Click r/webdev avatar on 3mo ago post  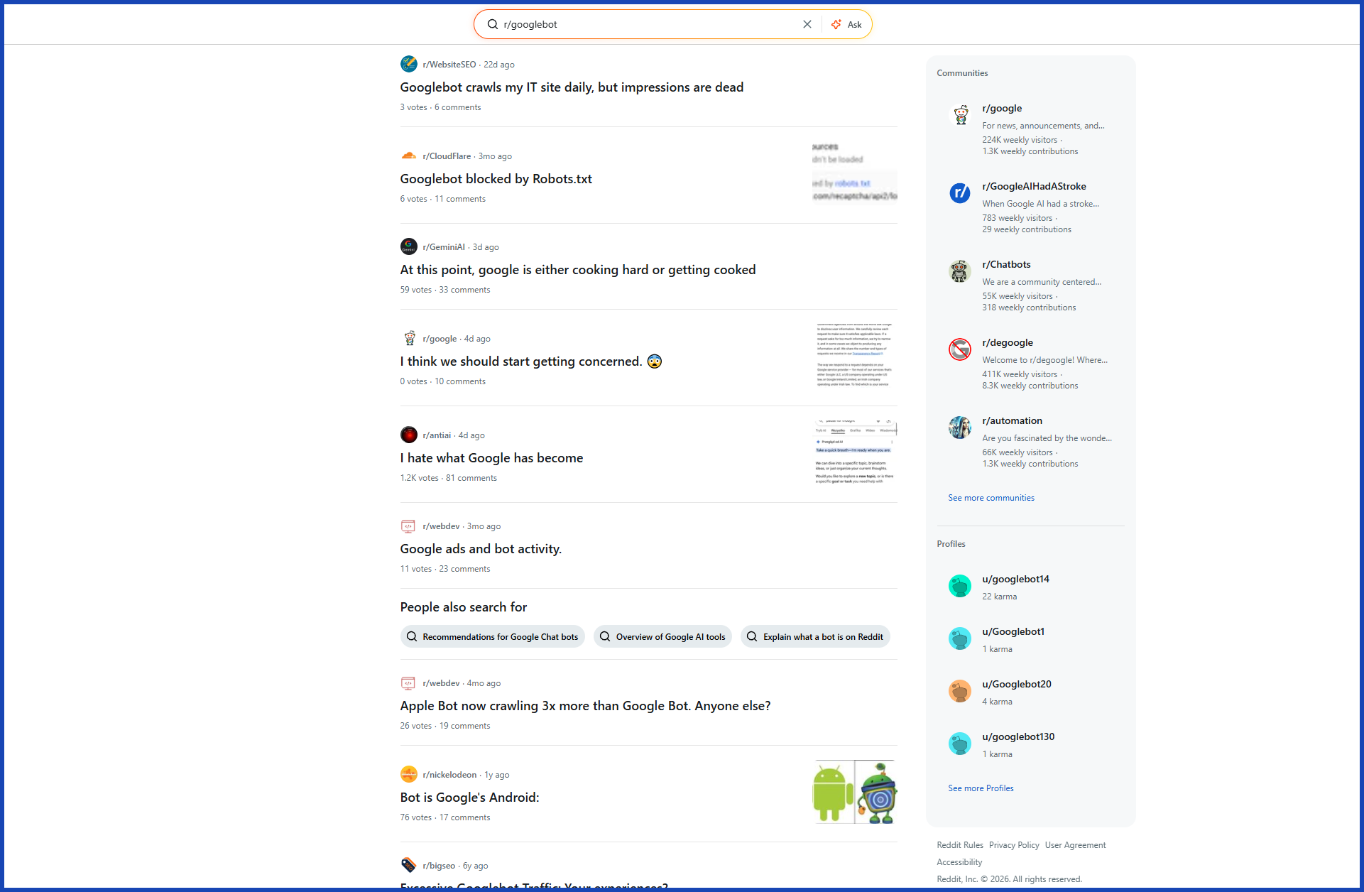click(408, 526)
